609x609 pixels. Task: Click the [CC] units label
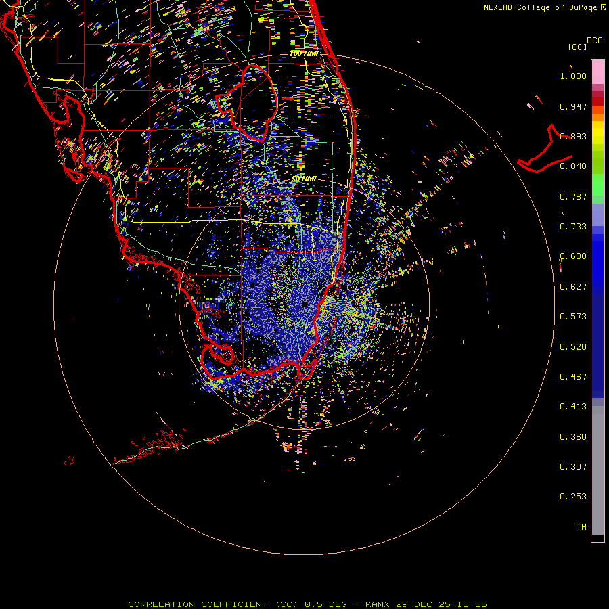[577, 47]
